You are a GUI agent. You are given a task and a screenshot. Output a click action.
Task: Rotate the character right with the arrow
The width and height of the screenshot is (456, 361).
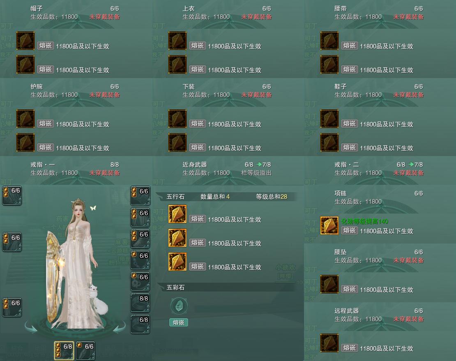coord(119,327)
